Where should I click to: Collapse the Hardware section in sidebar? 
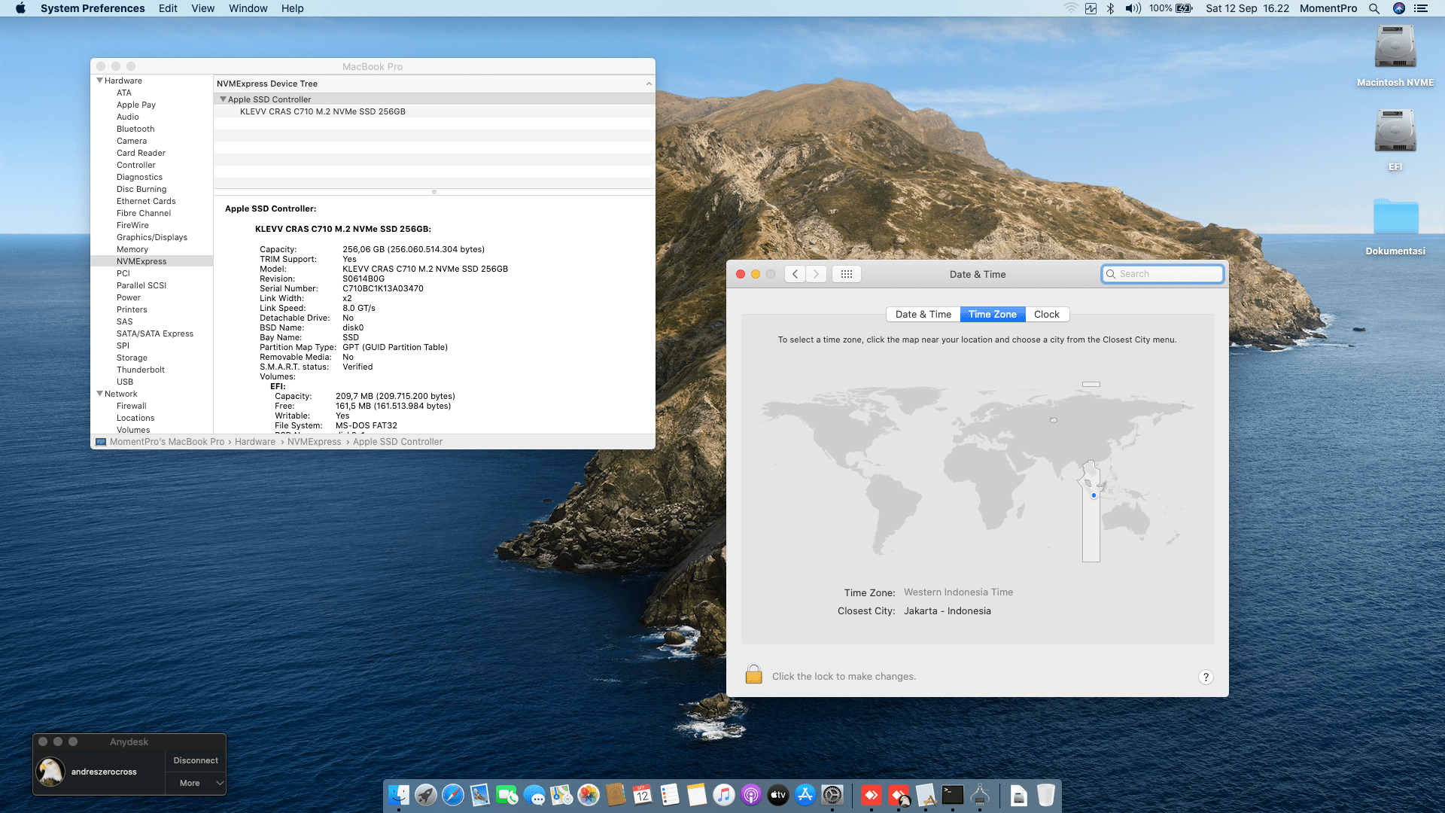(100, 81)
